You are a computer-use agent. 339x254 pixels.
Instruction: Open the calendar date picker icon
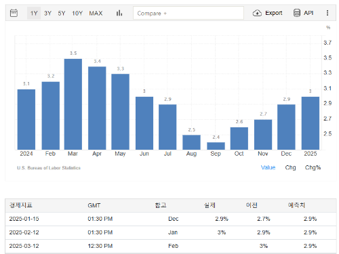14,13
